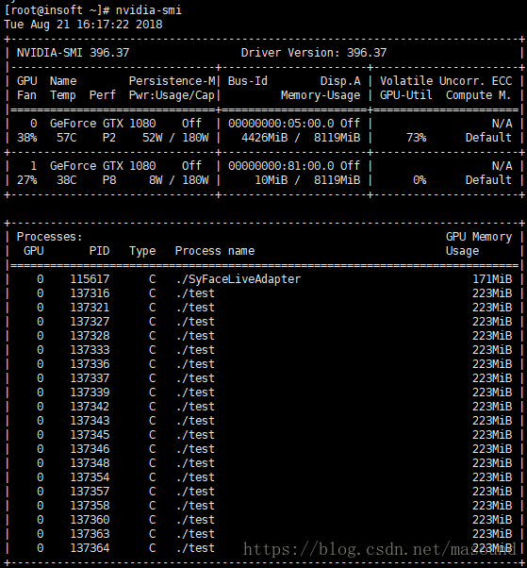
Task: Click PID 137342
Action: pyautogui.click(x=90, y=407)
